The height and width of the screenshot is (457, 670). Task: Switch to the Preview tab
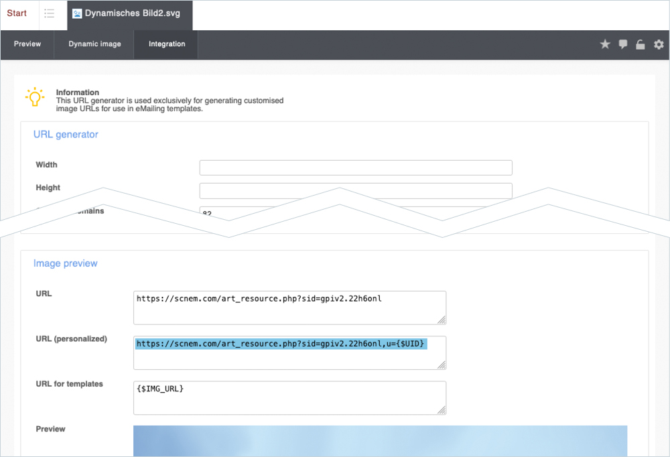click(27, 44)
